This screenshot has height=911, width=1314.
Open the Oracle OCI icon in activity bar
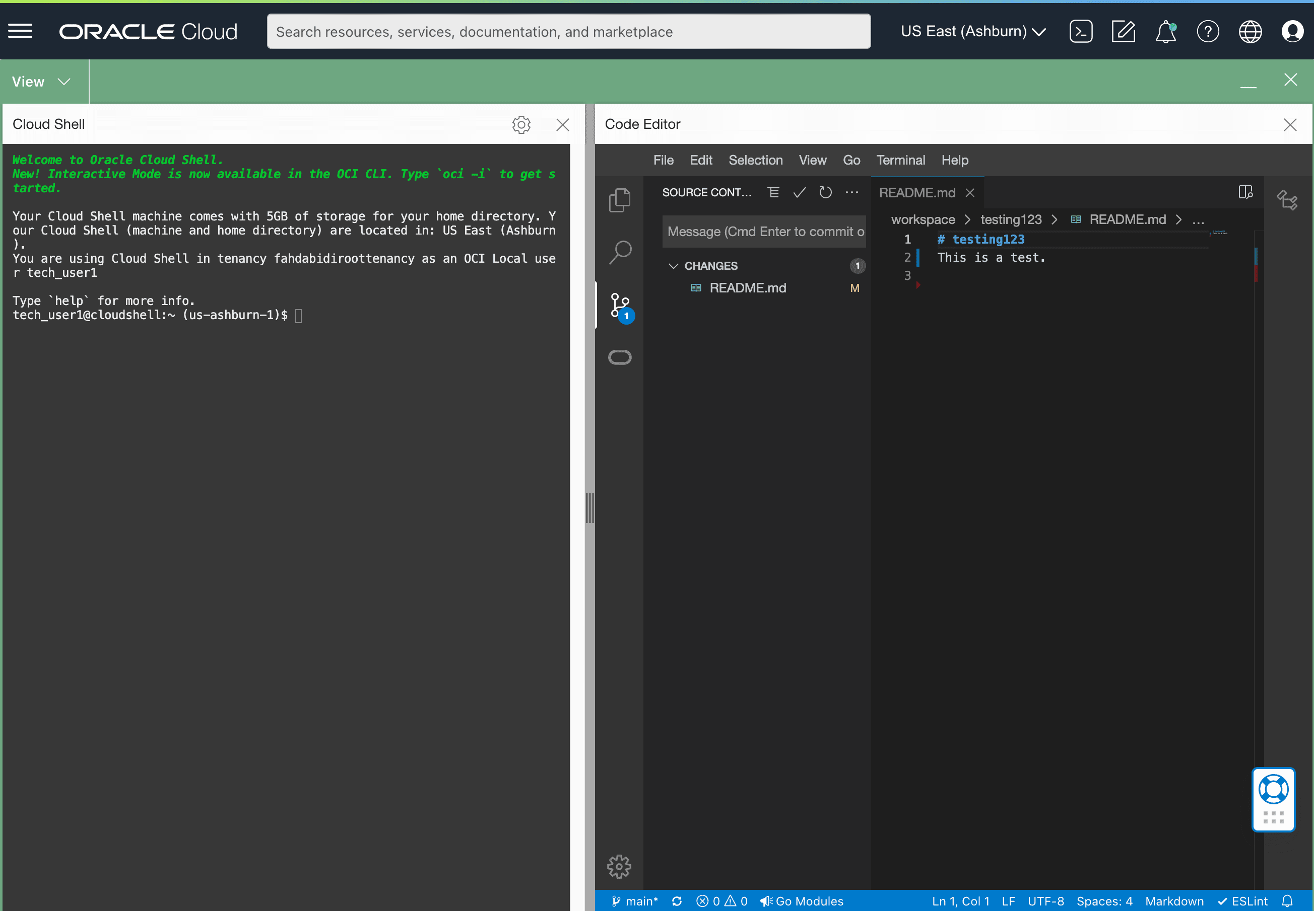pyautogui.click(x=619, y=357)
